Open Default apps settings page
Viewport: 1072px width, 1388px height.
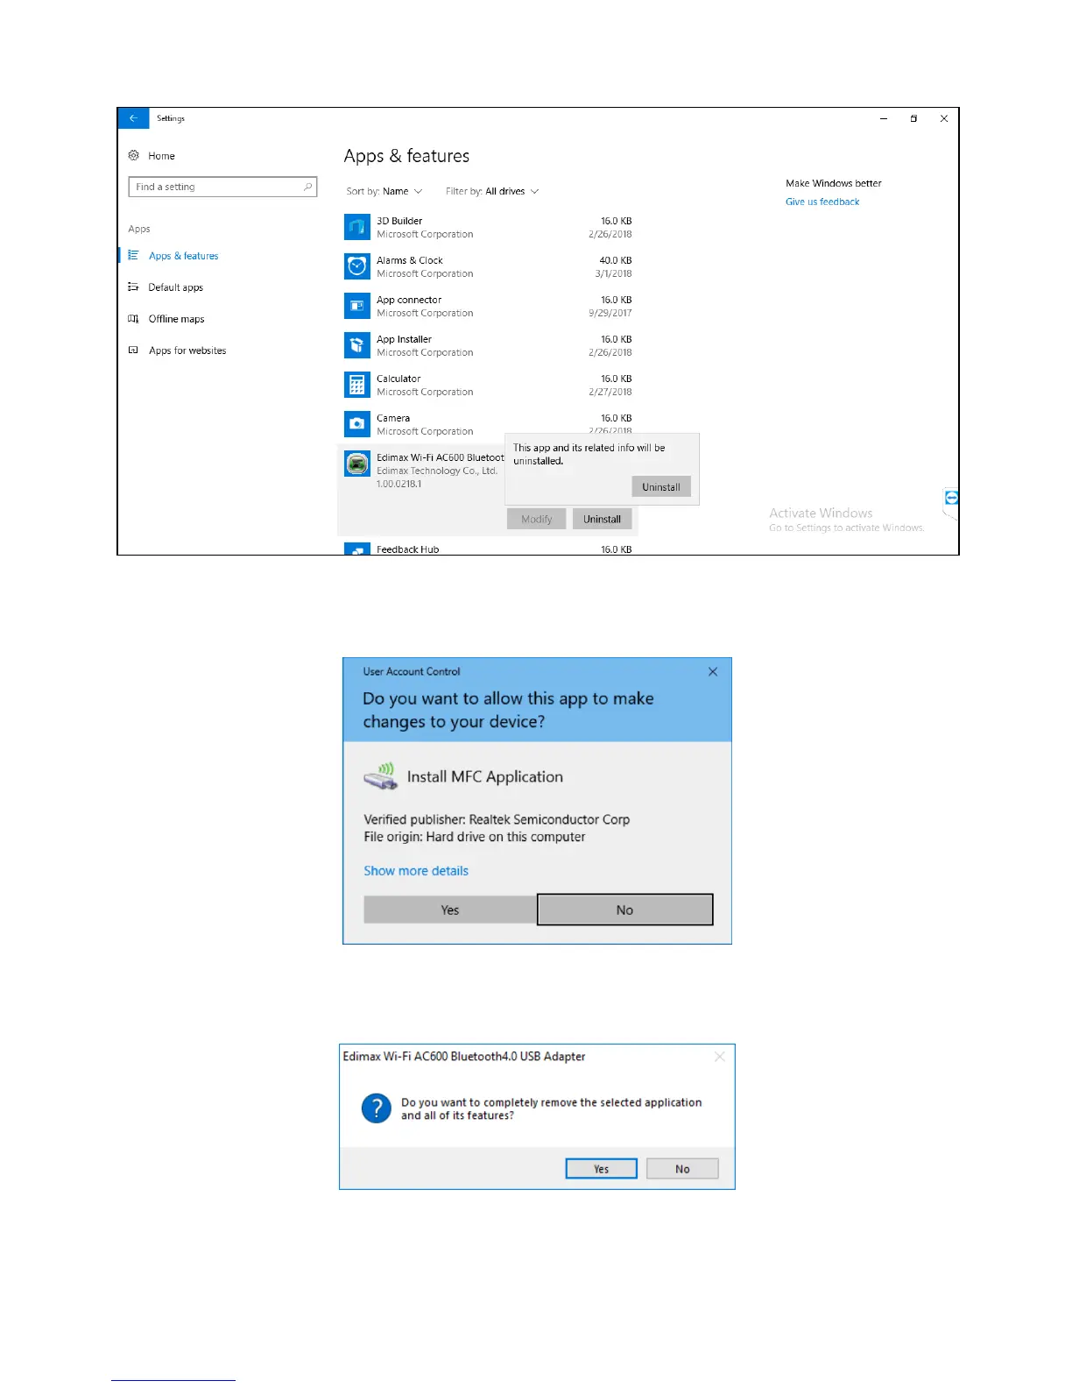point(175,287)
